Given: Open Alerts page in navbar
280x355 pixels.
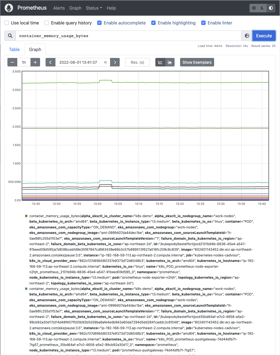Looking at the screenshot, I should click(59, 8).
